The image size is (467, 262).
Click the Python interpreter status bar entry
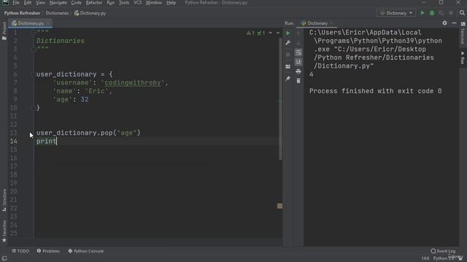click(x=443, y=258)
